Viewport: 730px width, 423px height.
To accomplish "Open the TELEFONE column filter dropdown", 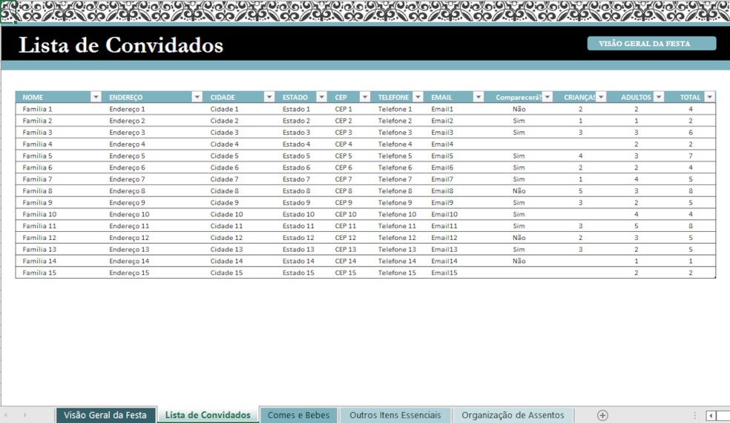I will point(418,97).
